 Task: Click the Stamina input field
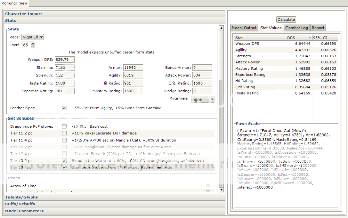coord(65,68)
